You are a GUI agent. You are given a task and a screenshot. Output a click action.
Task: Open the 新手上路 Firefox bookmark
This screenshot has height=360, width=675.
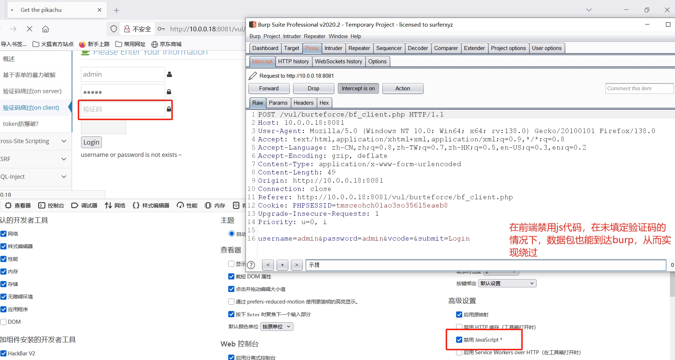point(94,44)
